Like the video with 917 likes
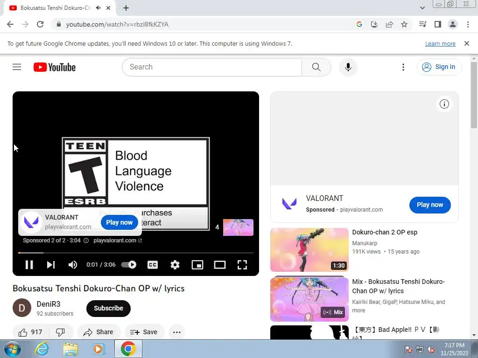The image size is (478, 358). click(30, 332)
